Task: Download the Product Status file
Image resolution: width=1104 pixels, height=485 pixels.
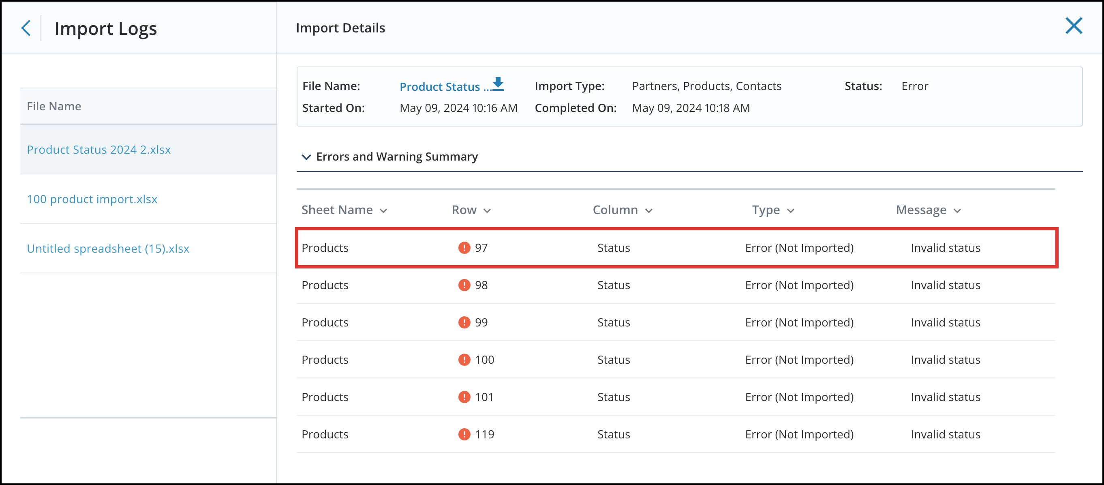Action: (498, 84)
